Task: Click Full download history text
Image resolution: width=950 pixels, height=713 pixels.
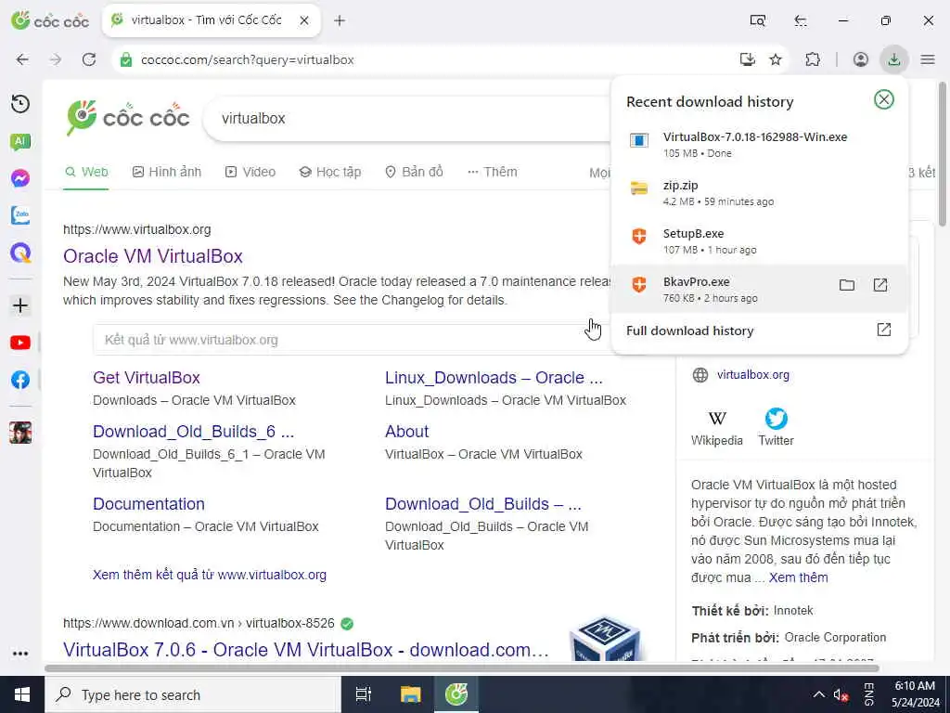Action: [x=689, y=331]
